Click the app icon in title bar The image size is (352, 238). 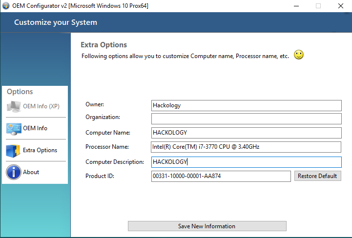(x=6, y=6)
